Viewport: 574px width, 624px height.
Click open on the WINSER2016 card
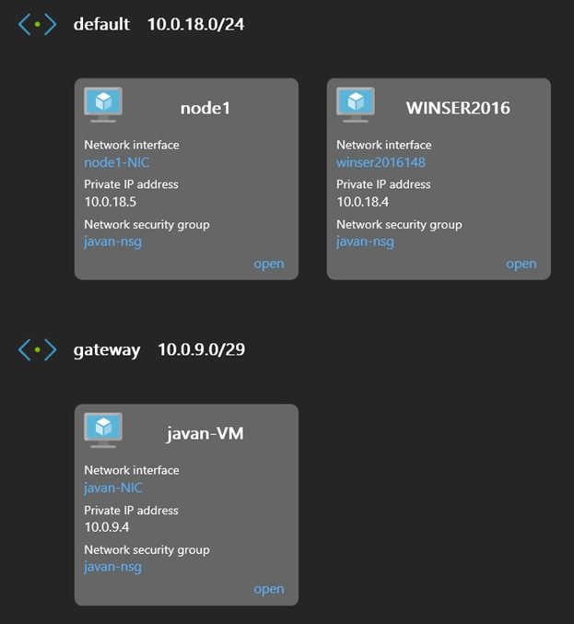[521, 264]
